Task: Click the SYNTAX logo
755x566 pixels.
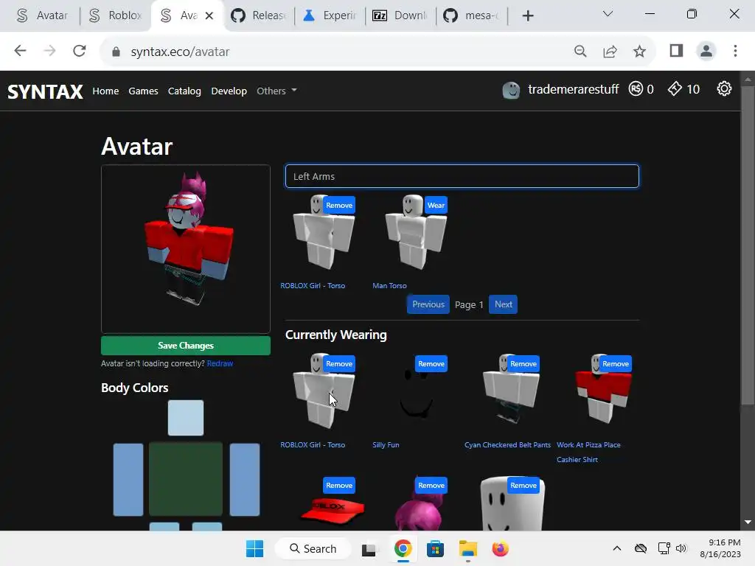Action: coord(45,91)
